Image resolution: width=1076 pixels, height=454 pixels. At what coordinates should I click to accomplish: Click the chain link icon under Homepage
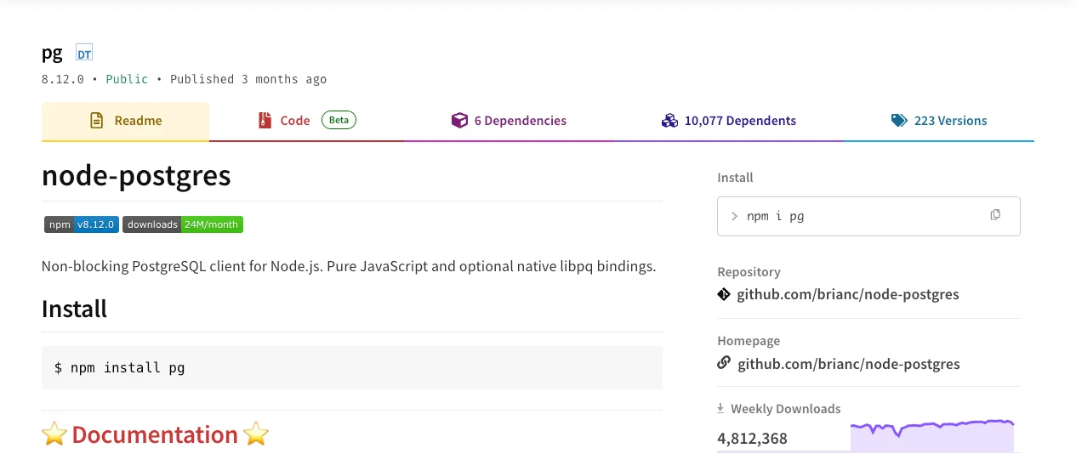click(x=724, y=363)
